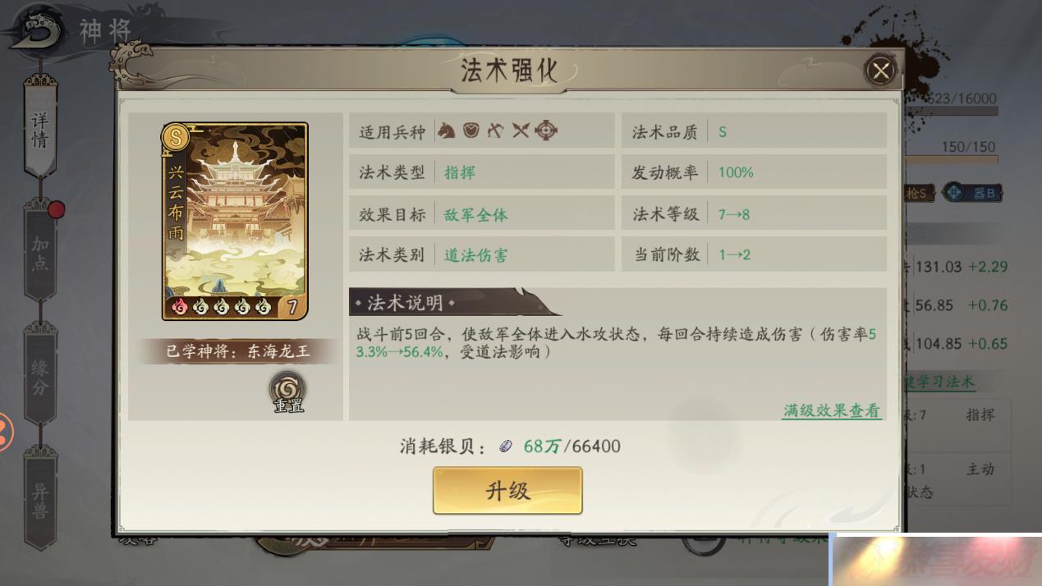Select the bow archer troop icon

[495, 130]
